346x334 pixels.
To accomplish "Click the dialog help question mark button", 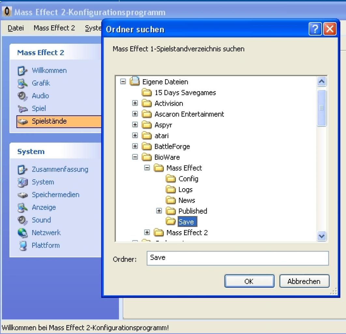I will [315, 29].
